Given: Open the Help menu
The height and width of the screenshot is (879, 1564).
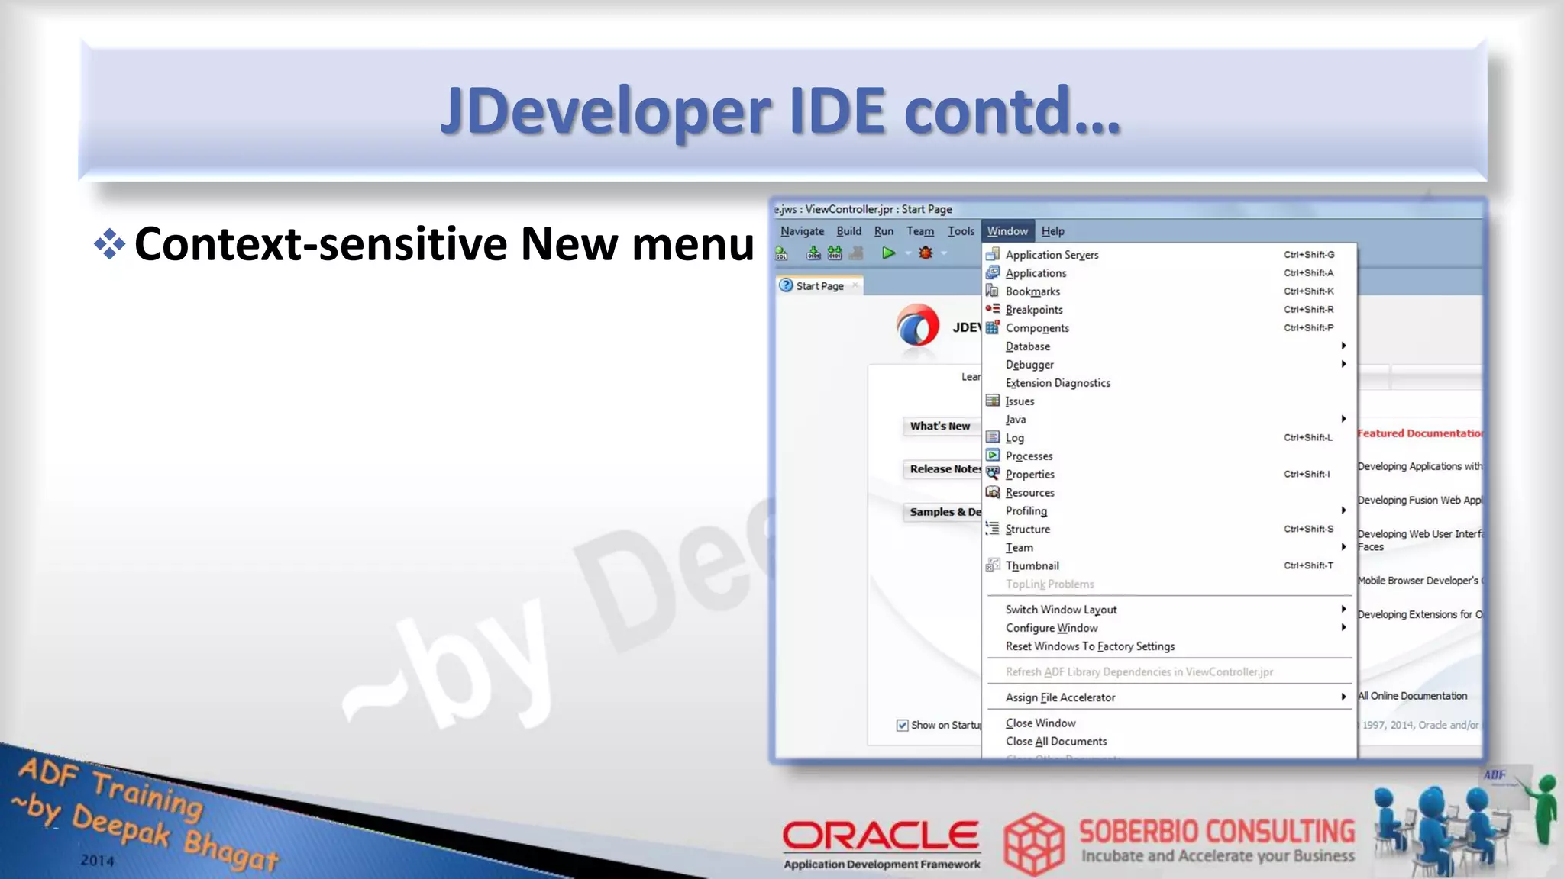Looking at the screenshot, I should point(1052,231).
